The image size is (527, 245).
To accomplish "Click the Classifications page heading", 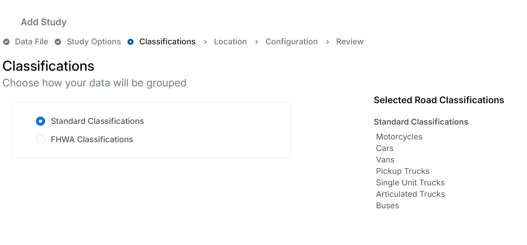I will (x=48, y=66).
